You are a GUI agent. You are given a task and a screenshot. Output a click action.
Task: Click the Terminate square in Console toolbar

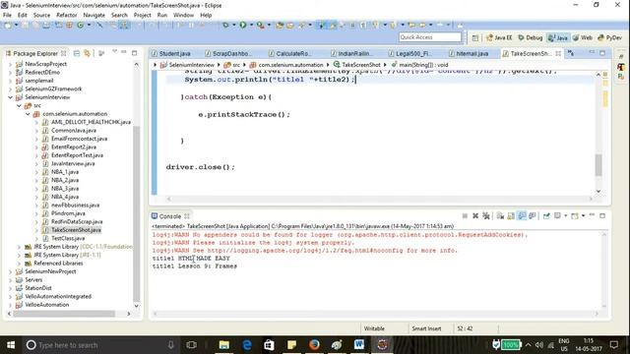tap(465, 216)
